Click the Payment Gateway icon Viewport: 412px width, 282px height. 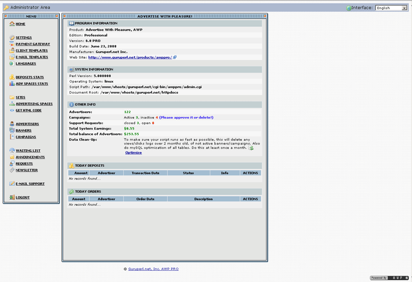[12, 44]
